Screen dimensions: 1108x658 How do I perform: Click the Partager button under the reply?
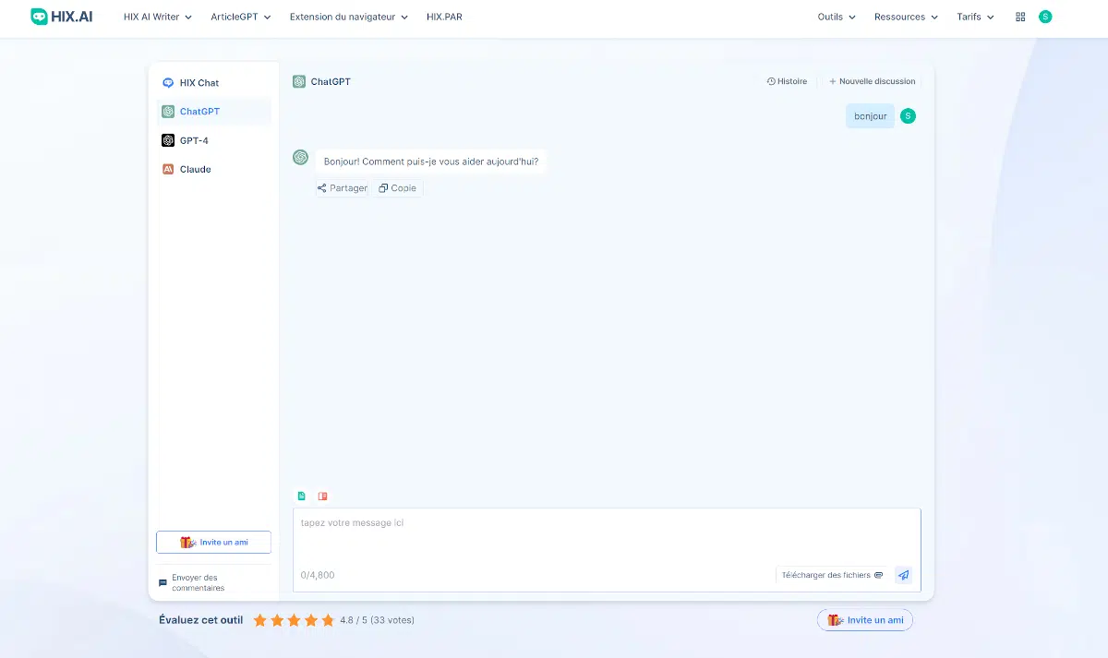point(342,188)
